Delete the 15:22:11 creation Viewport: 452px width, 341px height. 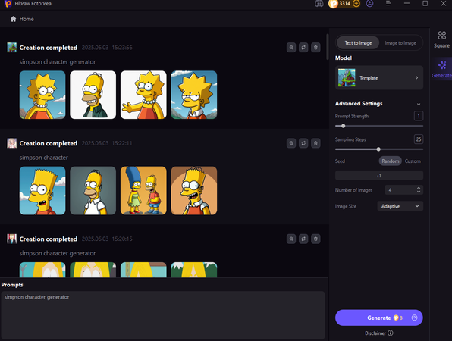315,143
